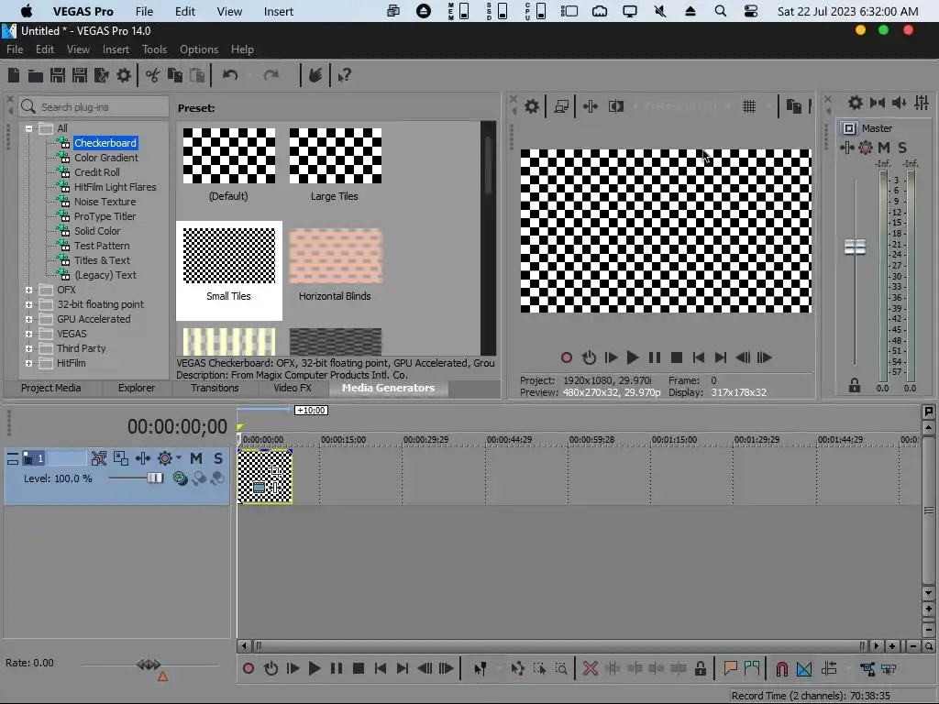Viewport: 939px width, 704px height.
Task: Switch to the Project Media tab
Action: tap(51, 388)
